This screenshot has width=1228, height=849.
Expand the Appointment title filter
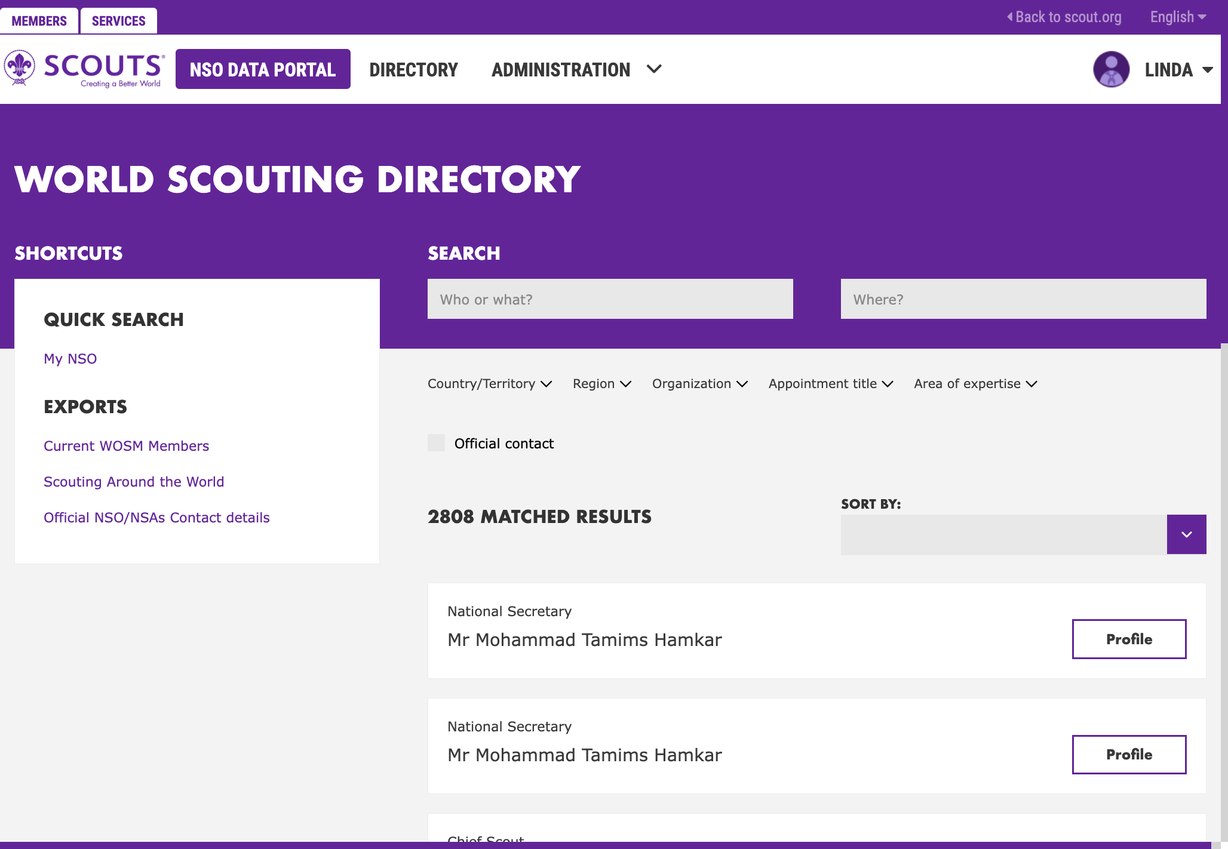[x=831, y=384]
